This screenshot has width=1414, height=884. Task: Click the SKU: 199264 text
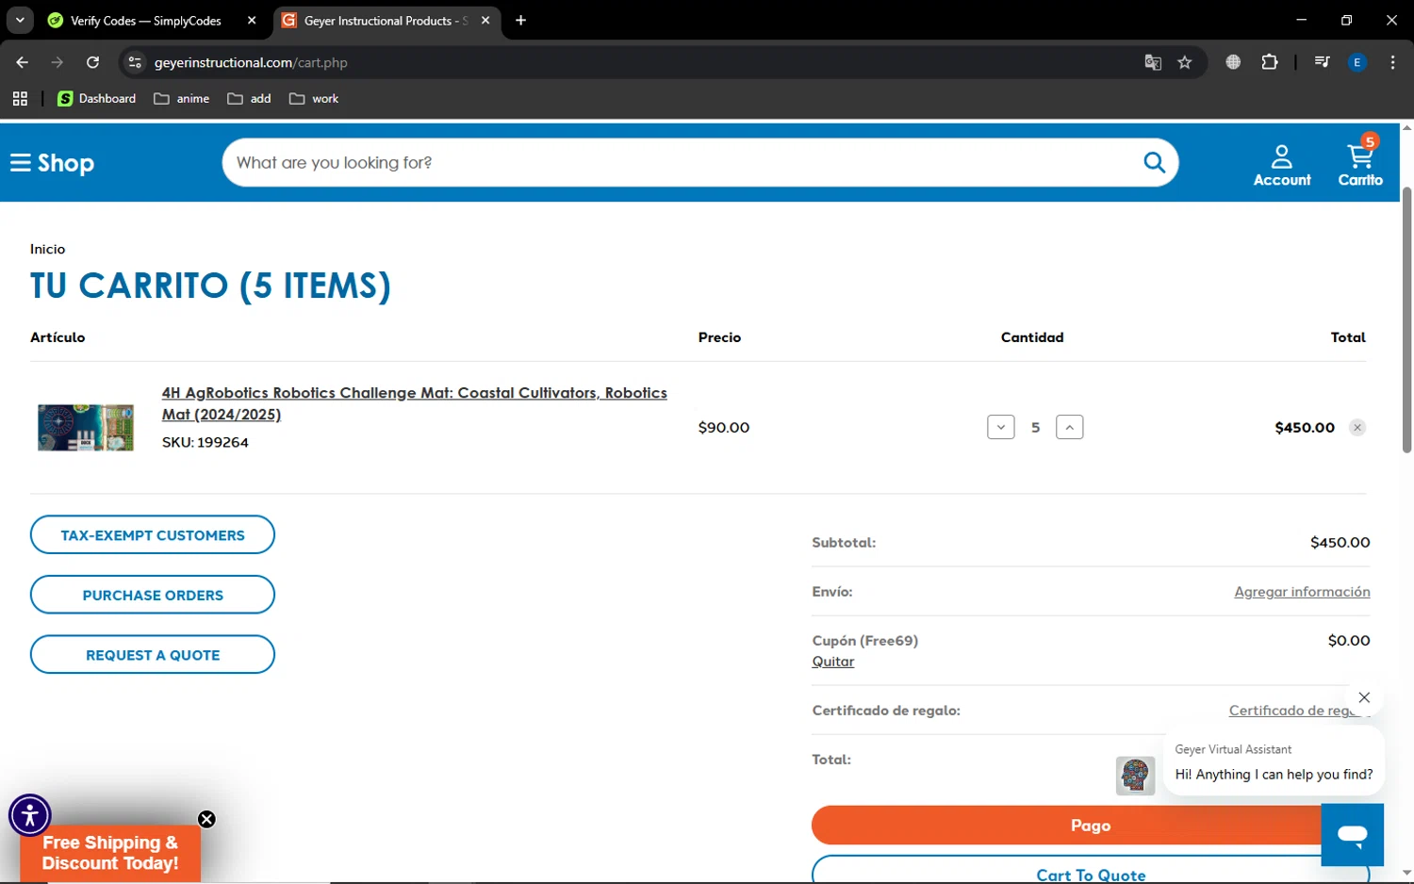click(205, 442)
